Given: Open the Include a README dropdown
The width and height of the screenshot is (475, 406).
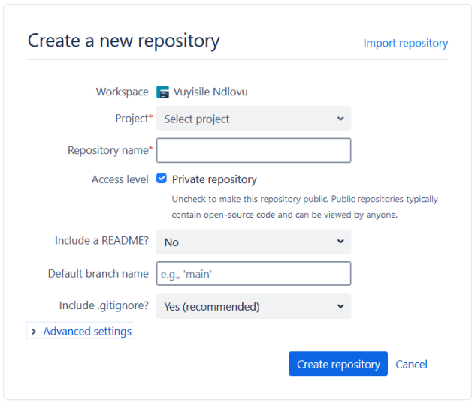Looking at the screenshot, I should click(253, 242).
